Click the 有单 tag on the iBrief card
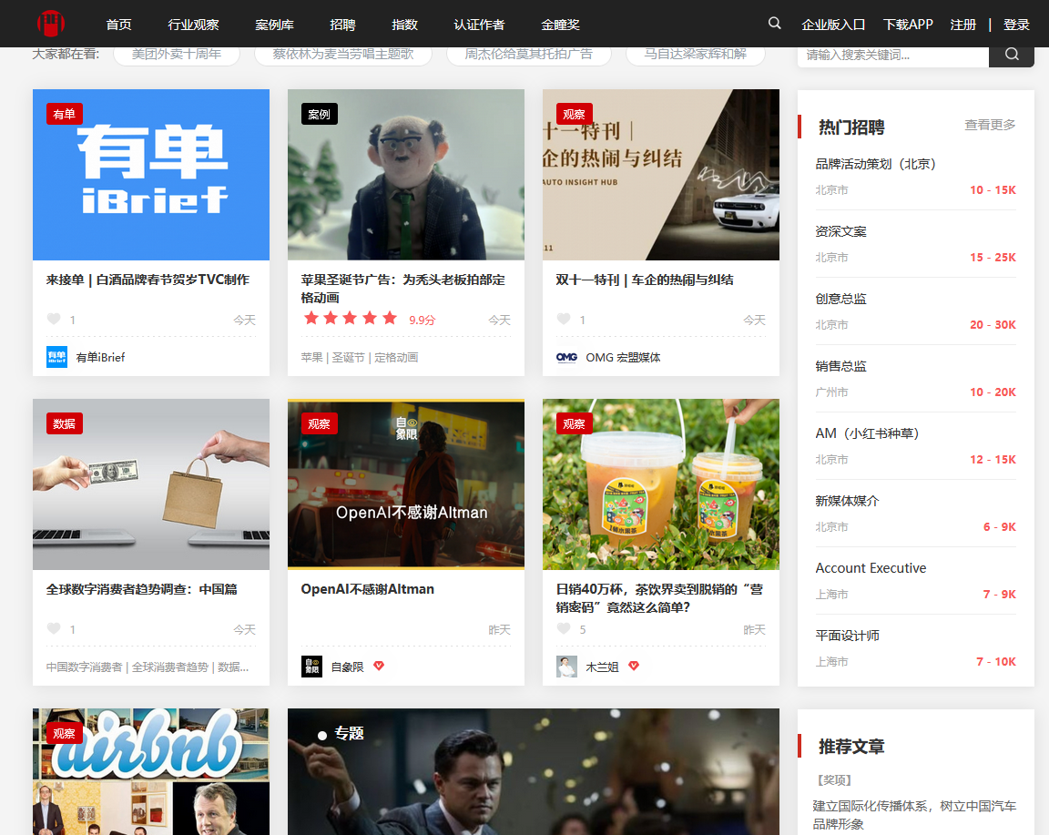 point(65,114)
